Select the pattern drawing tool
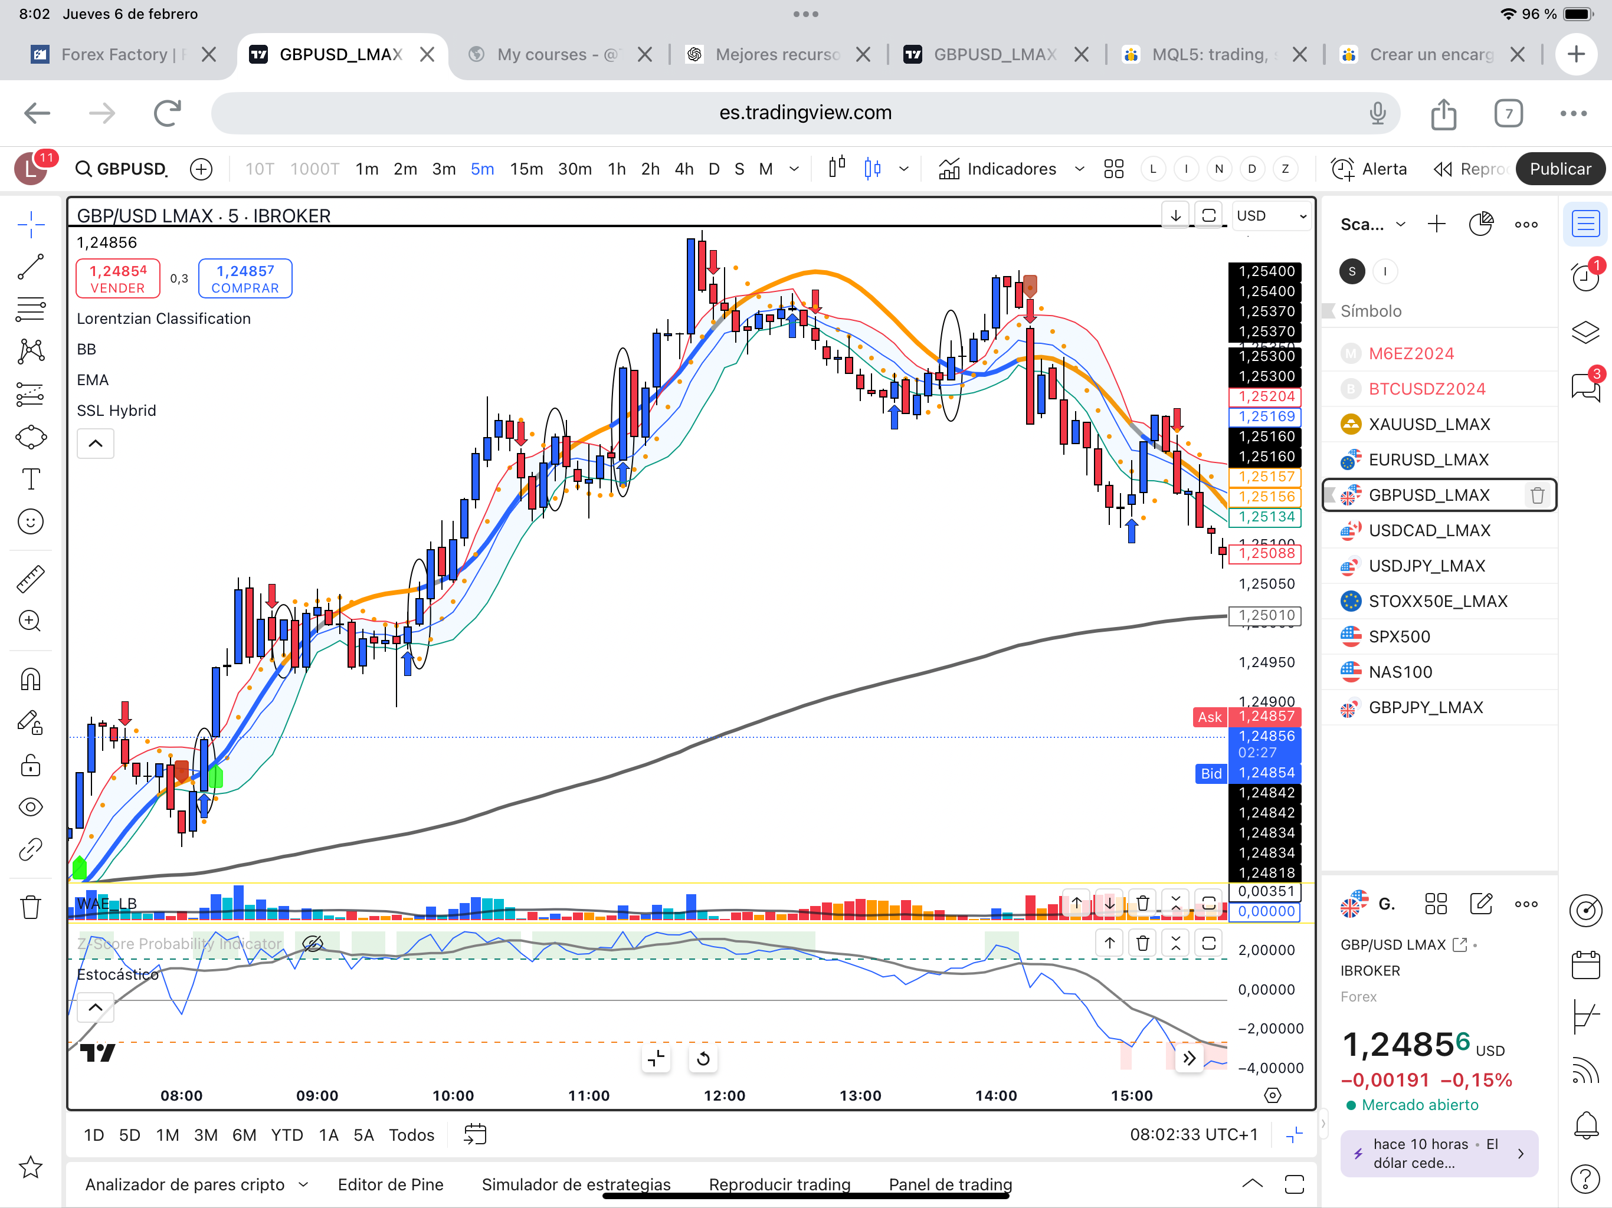Screen dimensions: 1612x1208 pos(31,352)
